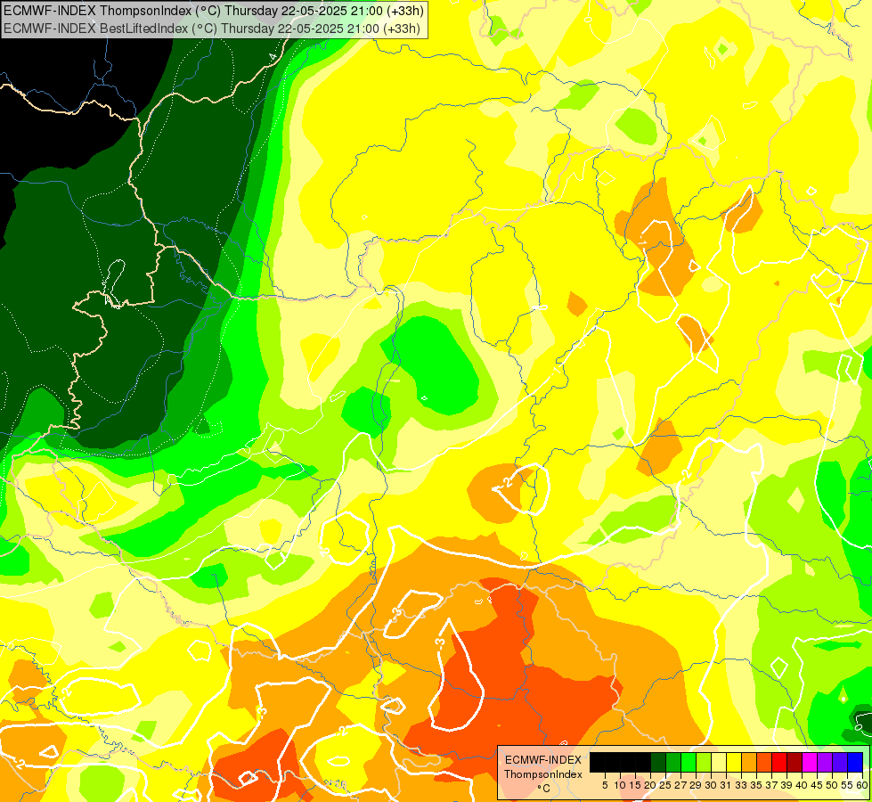The width and height of the screenshot is (872, 802).
Task: Click the 'ThompsonIndex' label in the legend
Action: click(x=543, y=774)
